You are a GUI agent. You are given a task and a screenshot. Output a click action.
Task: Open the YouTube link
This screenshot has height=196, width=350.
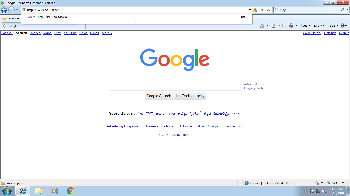(x=70, y=33)
